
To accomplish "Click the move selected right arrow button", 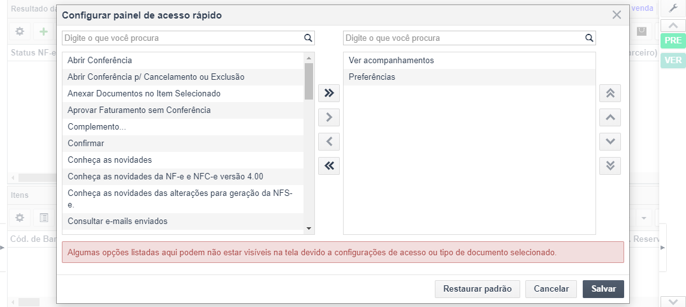I will pyautogui.click(x=329, y=117).
